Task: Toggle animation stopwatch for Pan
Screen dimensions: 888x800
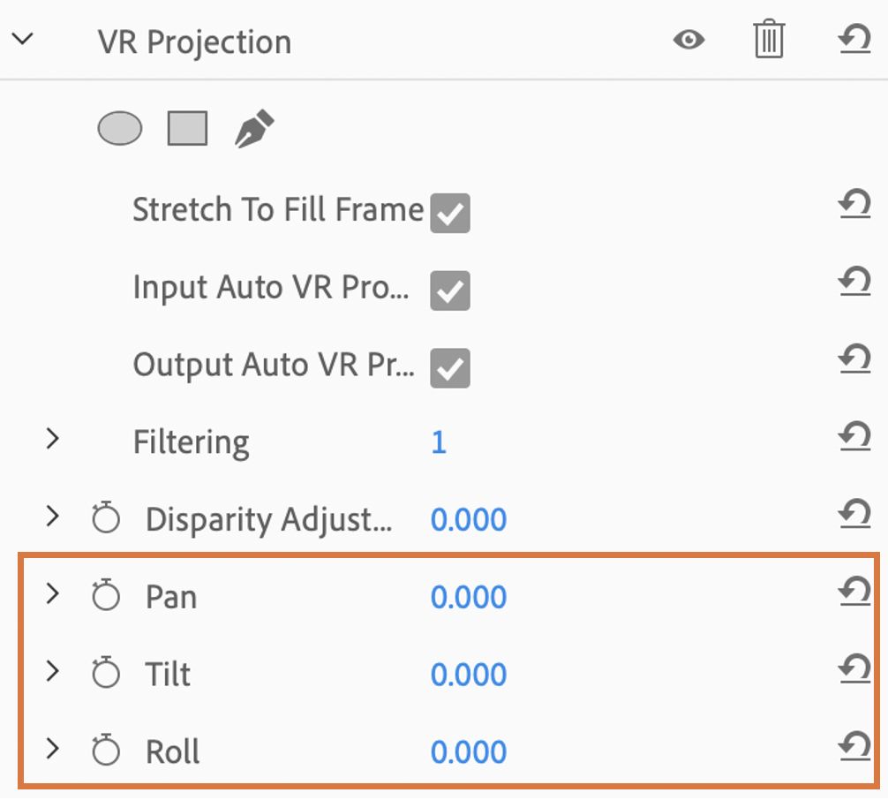Action: (x=106, y=597)
